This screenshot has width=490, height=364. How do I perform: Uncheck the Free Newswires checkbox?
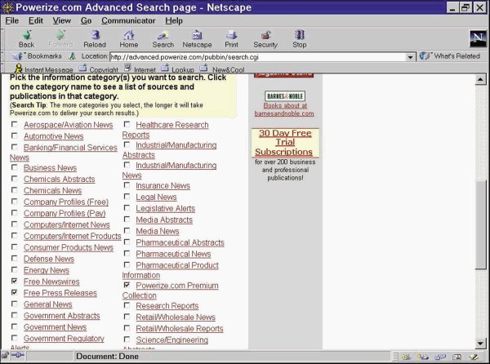coord(15,281)
